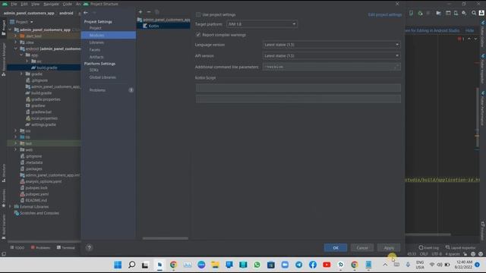Screen dimensions: 486x273
Task: Click Hide link in editor banner
Action: coord(469,30)
